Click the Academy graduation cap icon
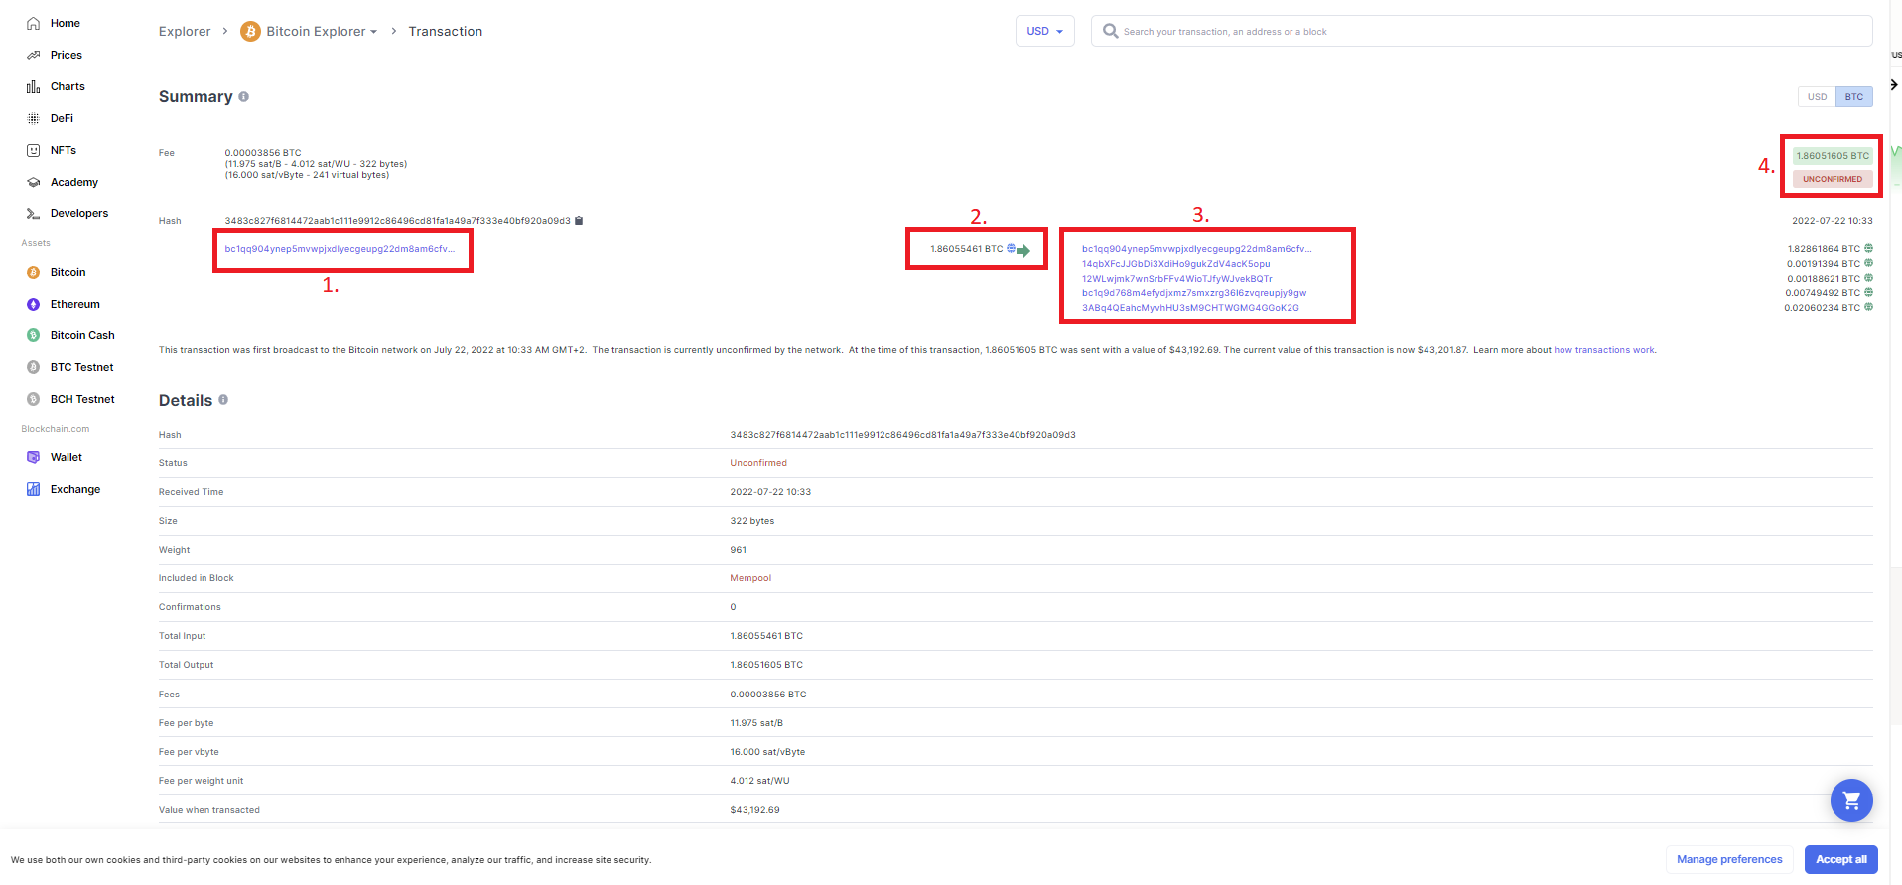The width and height of the screenshot is (1902, 885). [x=33, y=182]
